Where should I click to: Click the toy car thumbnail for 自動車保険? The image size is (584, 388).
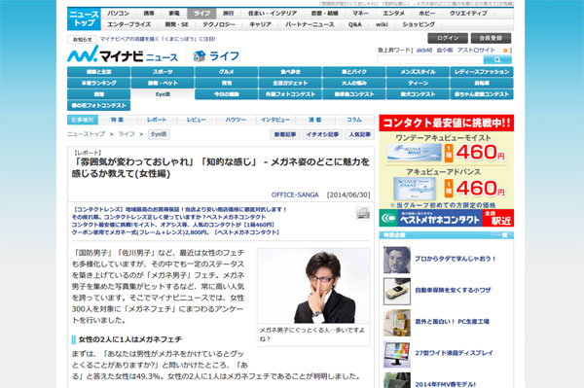(397, 292)
